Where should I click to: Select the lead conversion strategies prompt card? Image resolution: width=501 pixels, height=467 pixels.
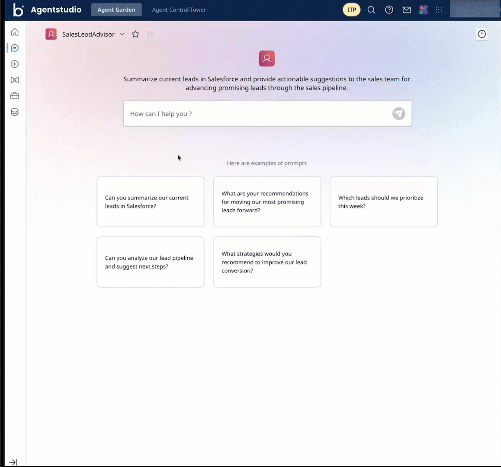(267, 262)
